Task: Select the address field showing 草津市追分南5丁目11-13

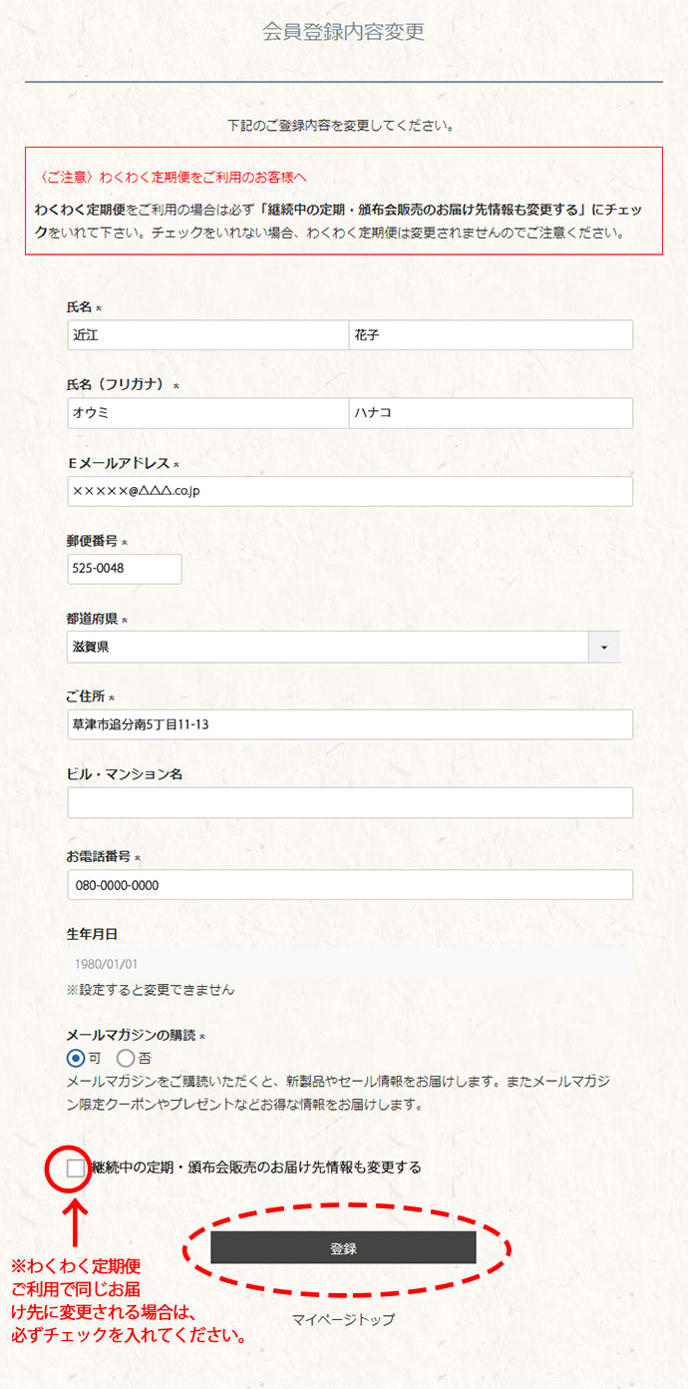Action: 349,724
